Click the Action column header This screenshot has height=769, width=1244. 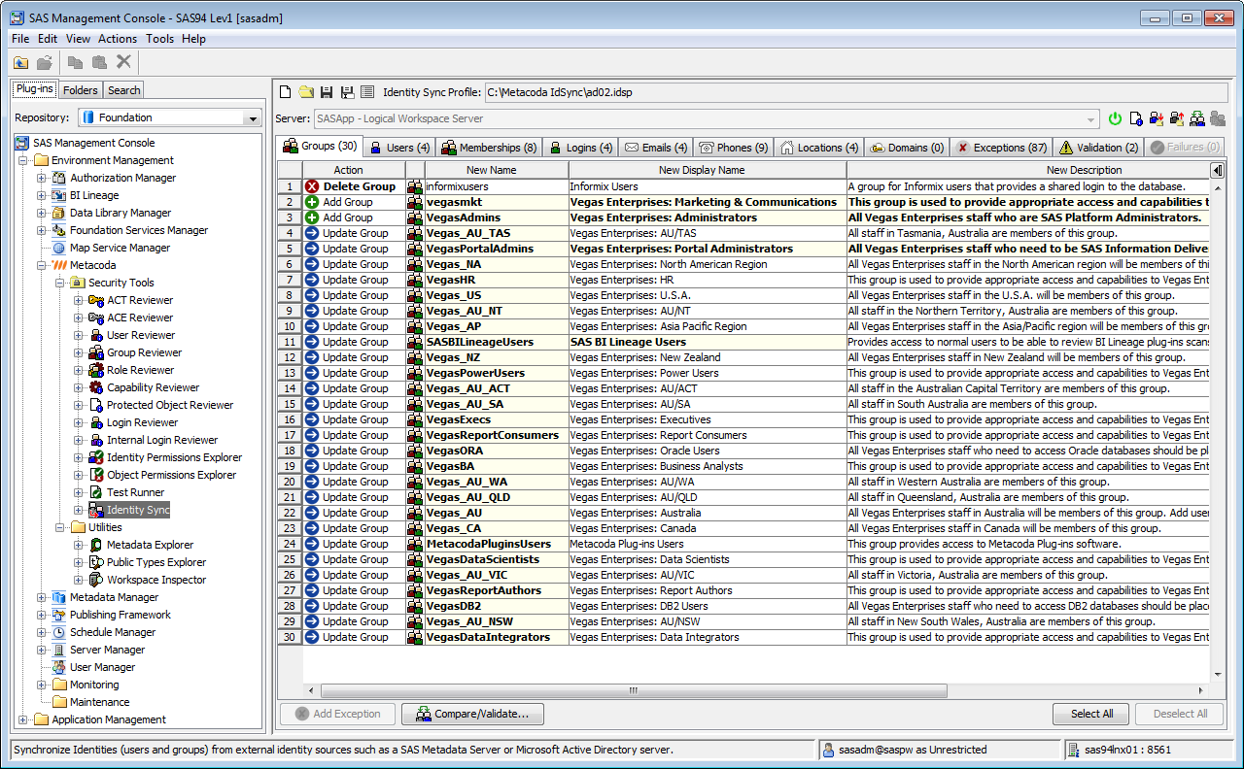[354, 170]
